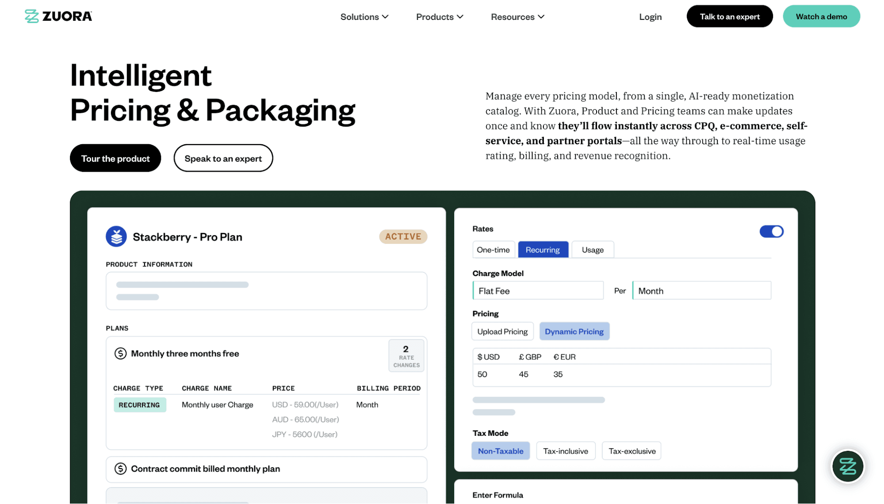The image size is (884, 504).
Task: Click the Watch a demo button
Action: pyautogui.click(x=821, y=16)
